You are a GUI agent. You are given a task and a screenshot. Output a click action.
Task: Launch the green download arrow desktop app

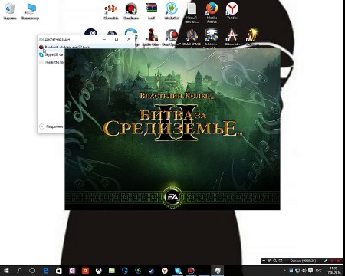point(171,11)
